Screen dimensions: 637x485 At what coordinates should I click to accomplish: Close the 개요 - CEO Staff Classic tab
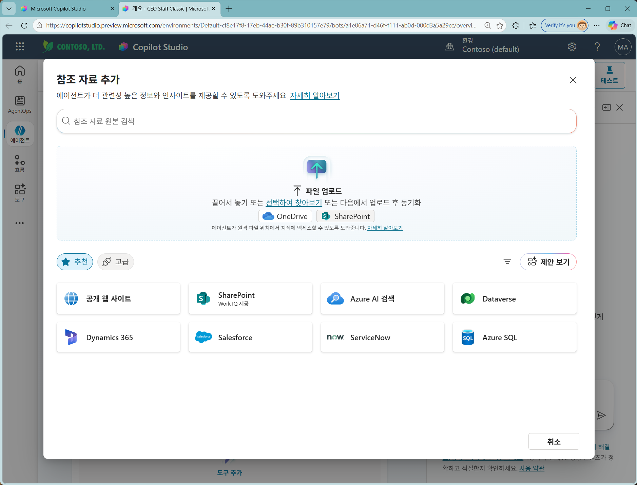214,9
